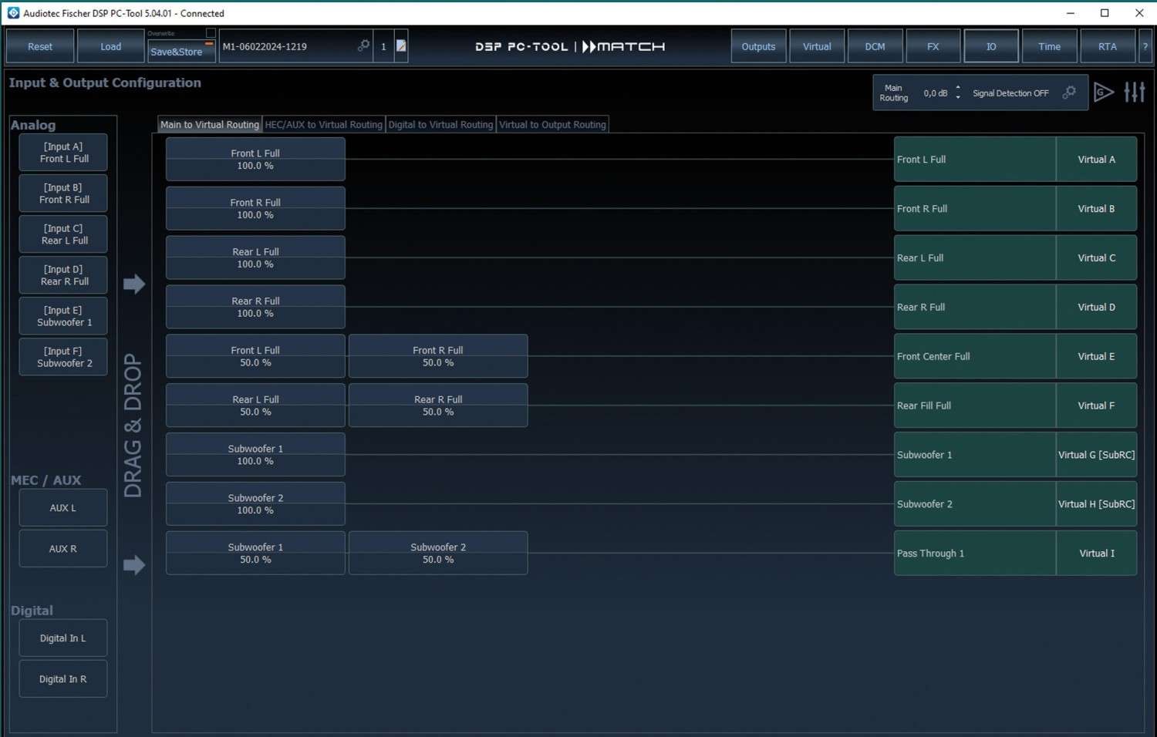Open the mixer sliders icon
The height and width of the screenshot is (737, 1157).
pos(1135,93)
